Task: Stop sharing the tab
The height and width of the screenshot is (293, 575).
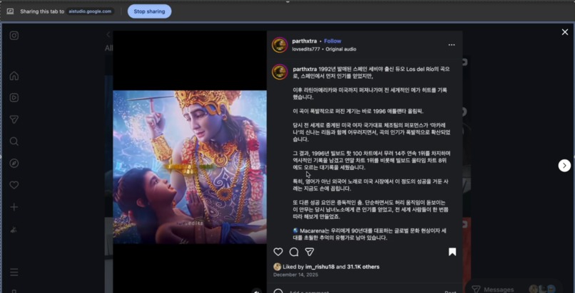Action: coord(149,11)
